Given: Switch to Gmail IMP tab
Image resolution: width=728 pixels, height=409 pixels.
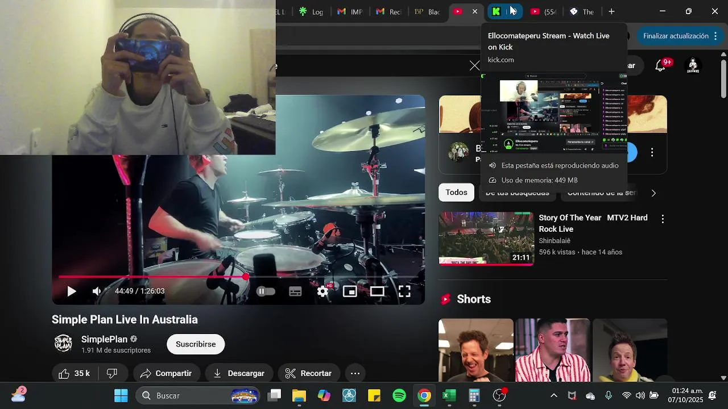Looking at the screenshot, I should click(350, 11).
